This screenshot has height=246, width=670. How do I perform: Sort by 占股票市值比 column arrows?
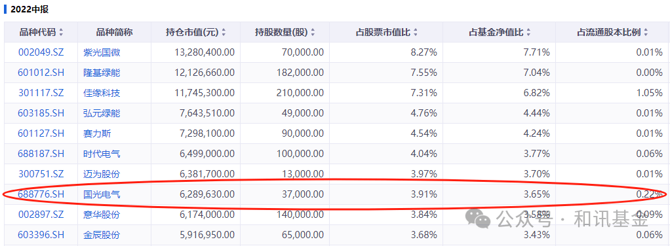click(x=416, y=33)
